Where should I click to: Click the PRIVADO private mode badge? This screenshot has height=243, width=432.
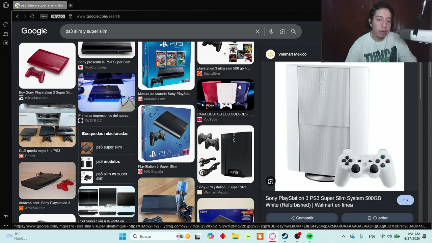(x=58, y=16)
